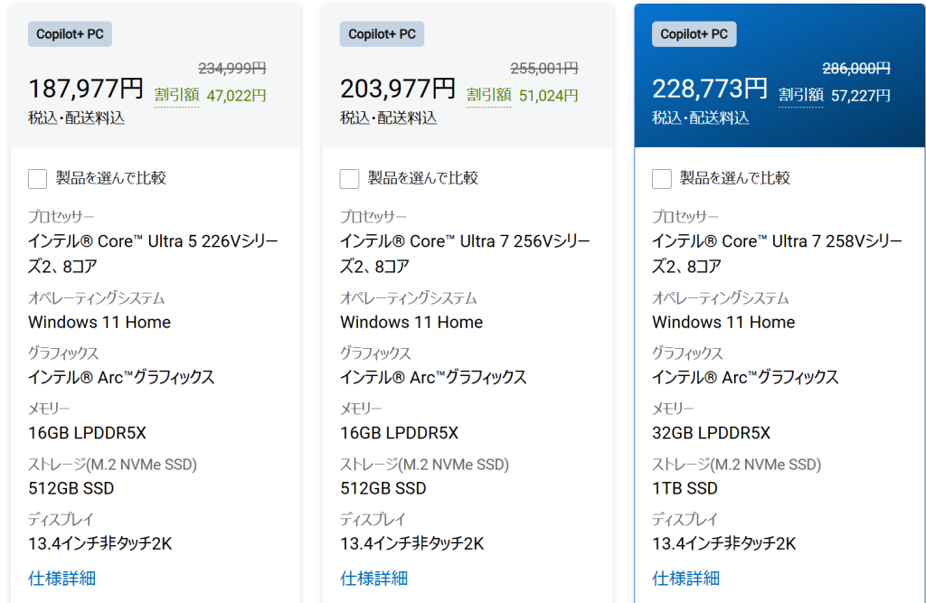Screen dimensions: 926x603
Task: Click Copilot+ PC badge on 203,977円 card
Action: (383, 34)
